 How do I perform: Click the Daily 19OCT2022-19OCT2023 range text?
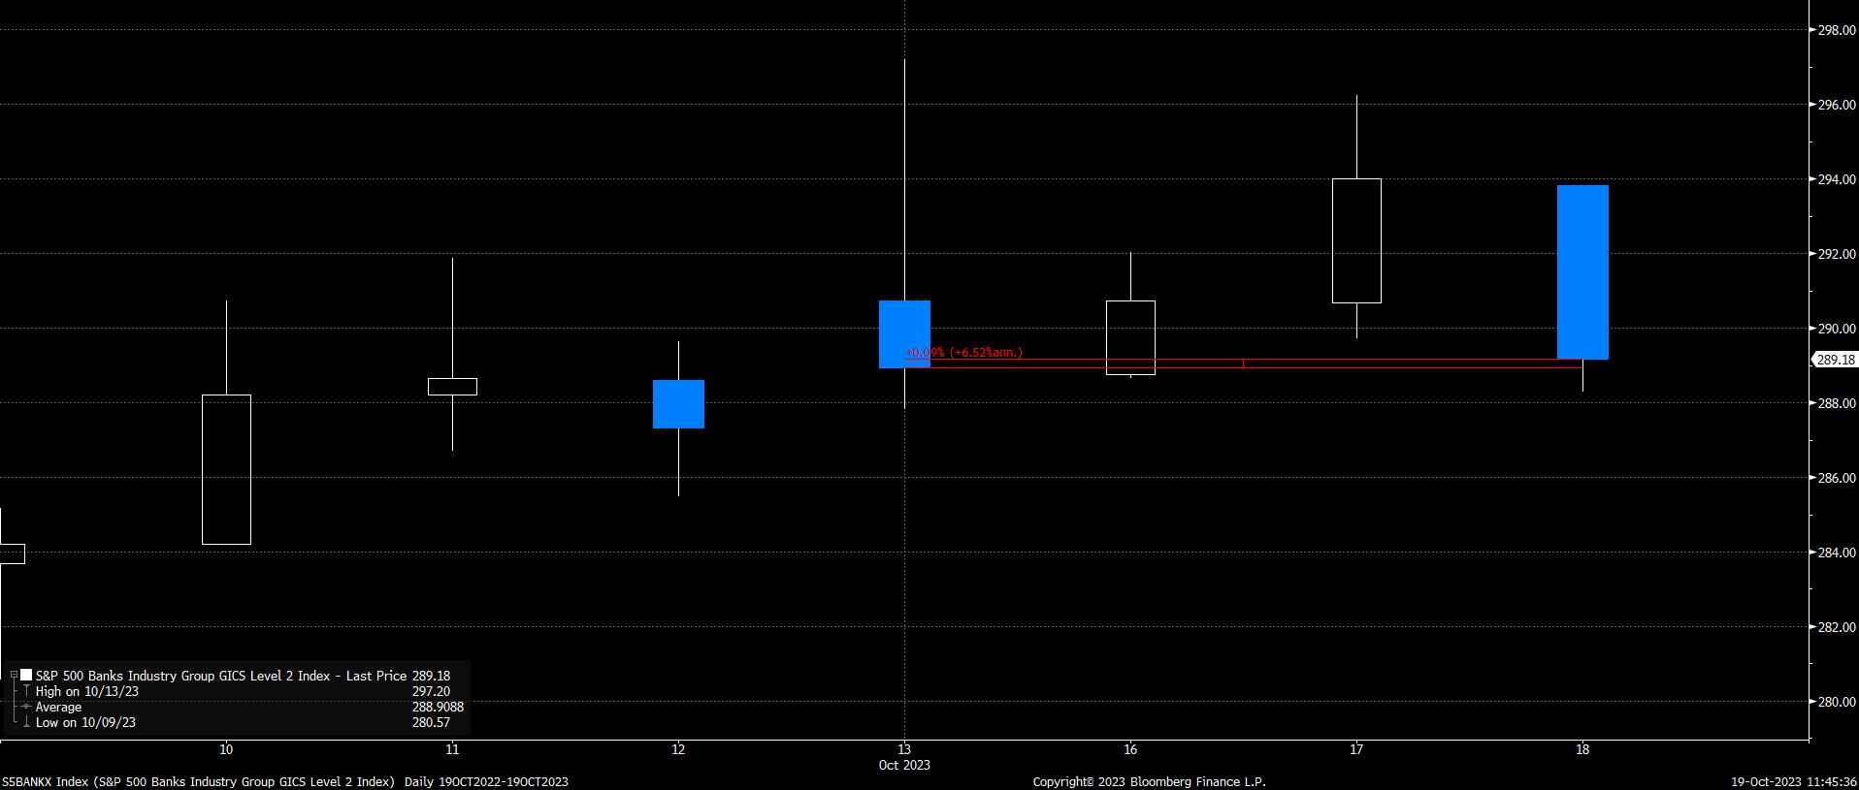point(486,781)
